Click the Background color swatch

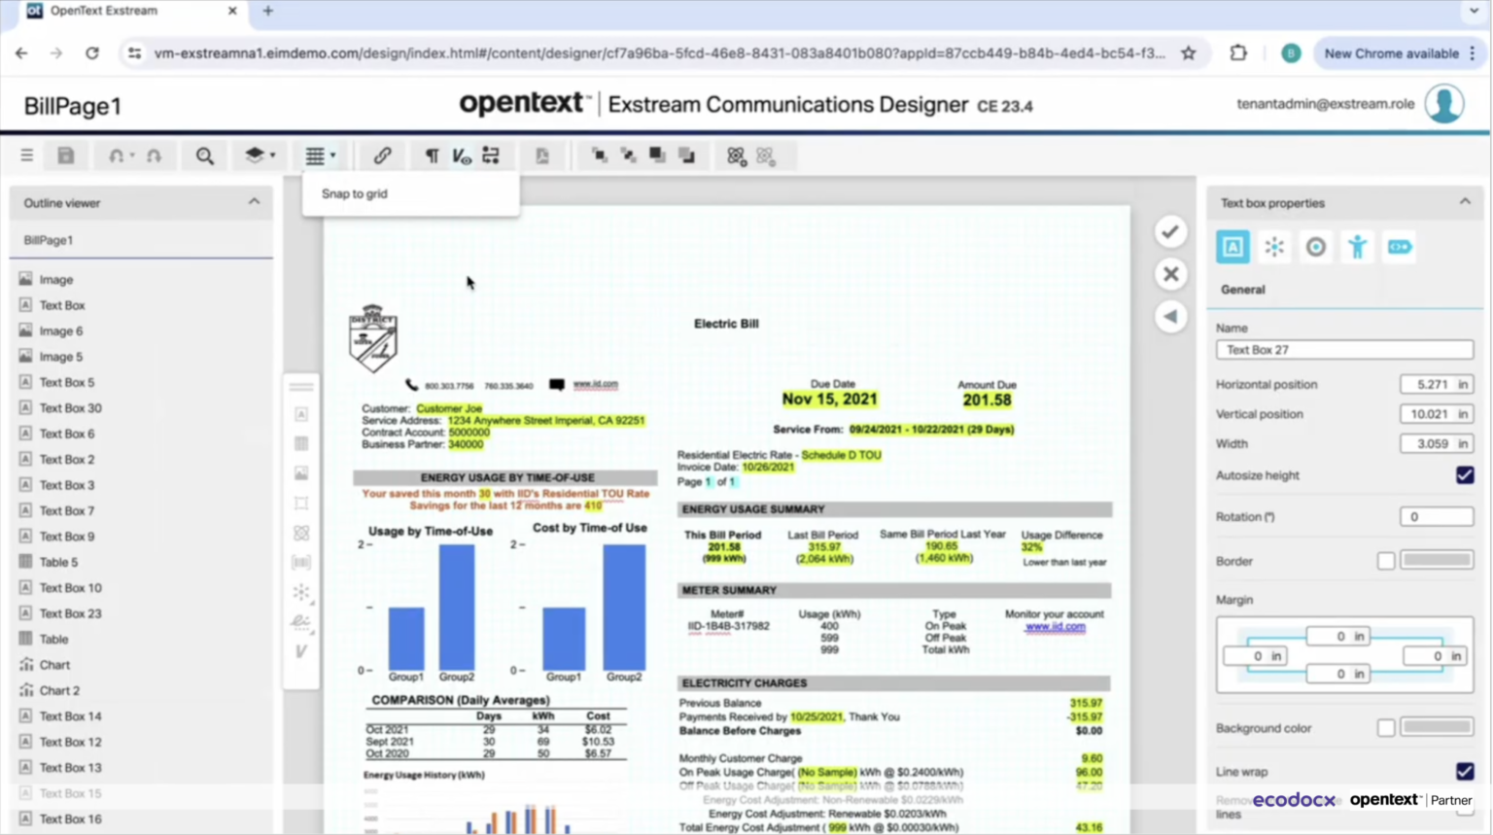click(x=1437, y=727)
